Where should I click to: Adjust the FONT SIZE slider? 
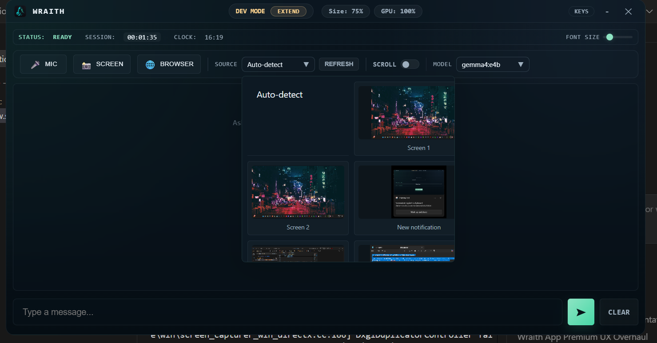pyautogui.click(x=610, y=37)
